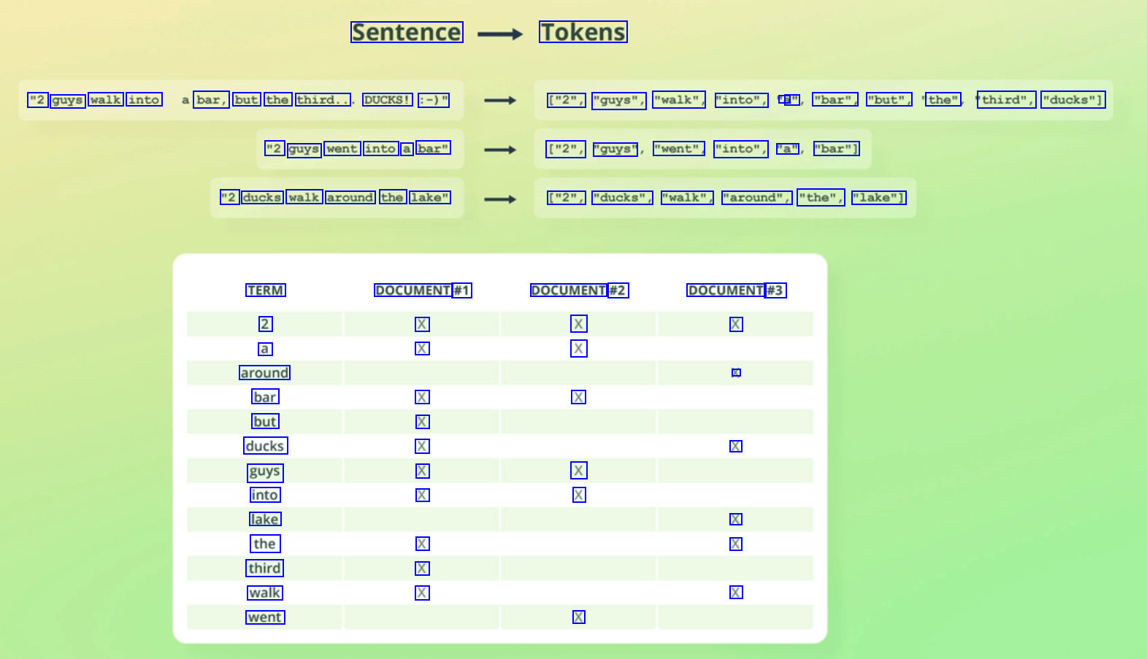Click the X for "around" in Document #3
Image resolution: width=1147 pixels, height=659 pixels.
pyautogui.click(x=736, y=373)
